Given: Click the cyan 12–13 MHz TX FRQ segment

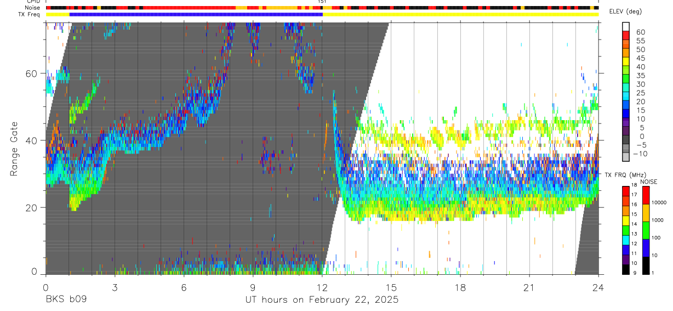Looking at the screenshot, I should pos(626,240).
